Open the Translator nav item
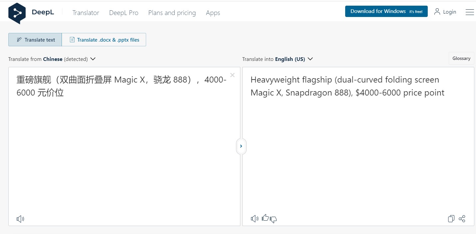The height and width of the screenshot is (234, 476). (86, 13)
